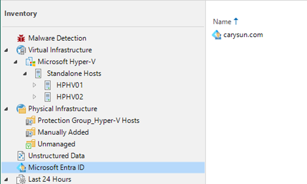Click the Virtual Infrastructure globe icon
The height and width of the screenshot is (184, 307).
pos(21,50)
